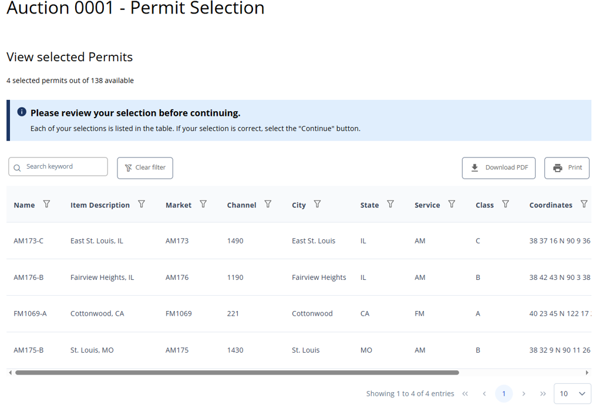The image size is (596, 408).
Task: Go to the next page arrow
Action: [x=524, y=394]
